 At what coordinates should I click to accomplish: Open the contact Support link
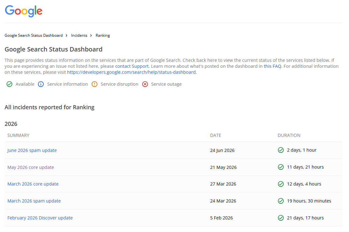click(x=132, y=66)
